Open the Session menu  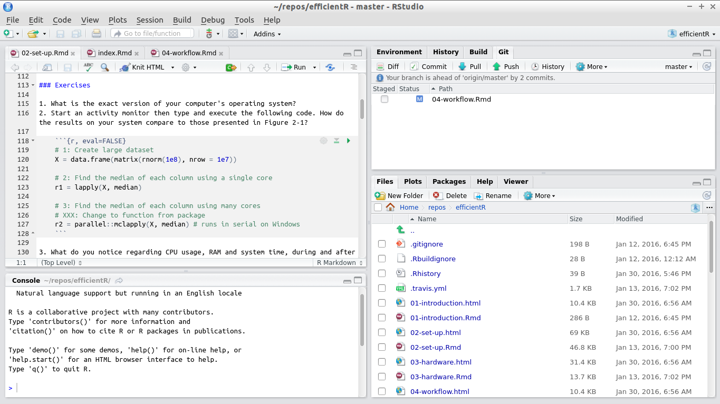150,20
